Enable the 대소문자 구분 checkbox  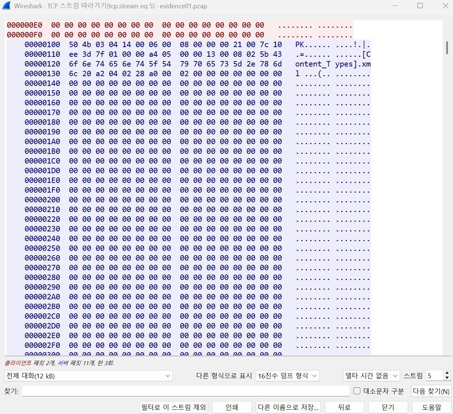tap(357, 391)
